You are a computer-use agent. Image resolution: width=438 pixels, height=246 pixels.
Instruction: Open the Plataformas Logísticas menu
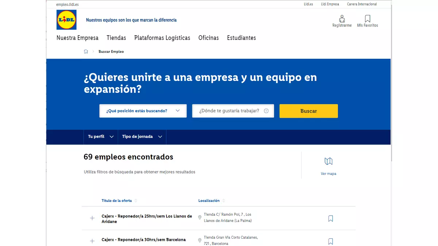pyautogui.click(x=162, y=38)
